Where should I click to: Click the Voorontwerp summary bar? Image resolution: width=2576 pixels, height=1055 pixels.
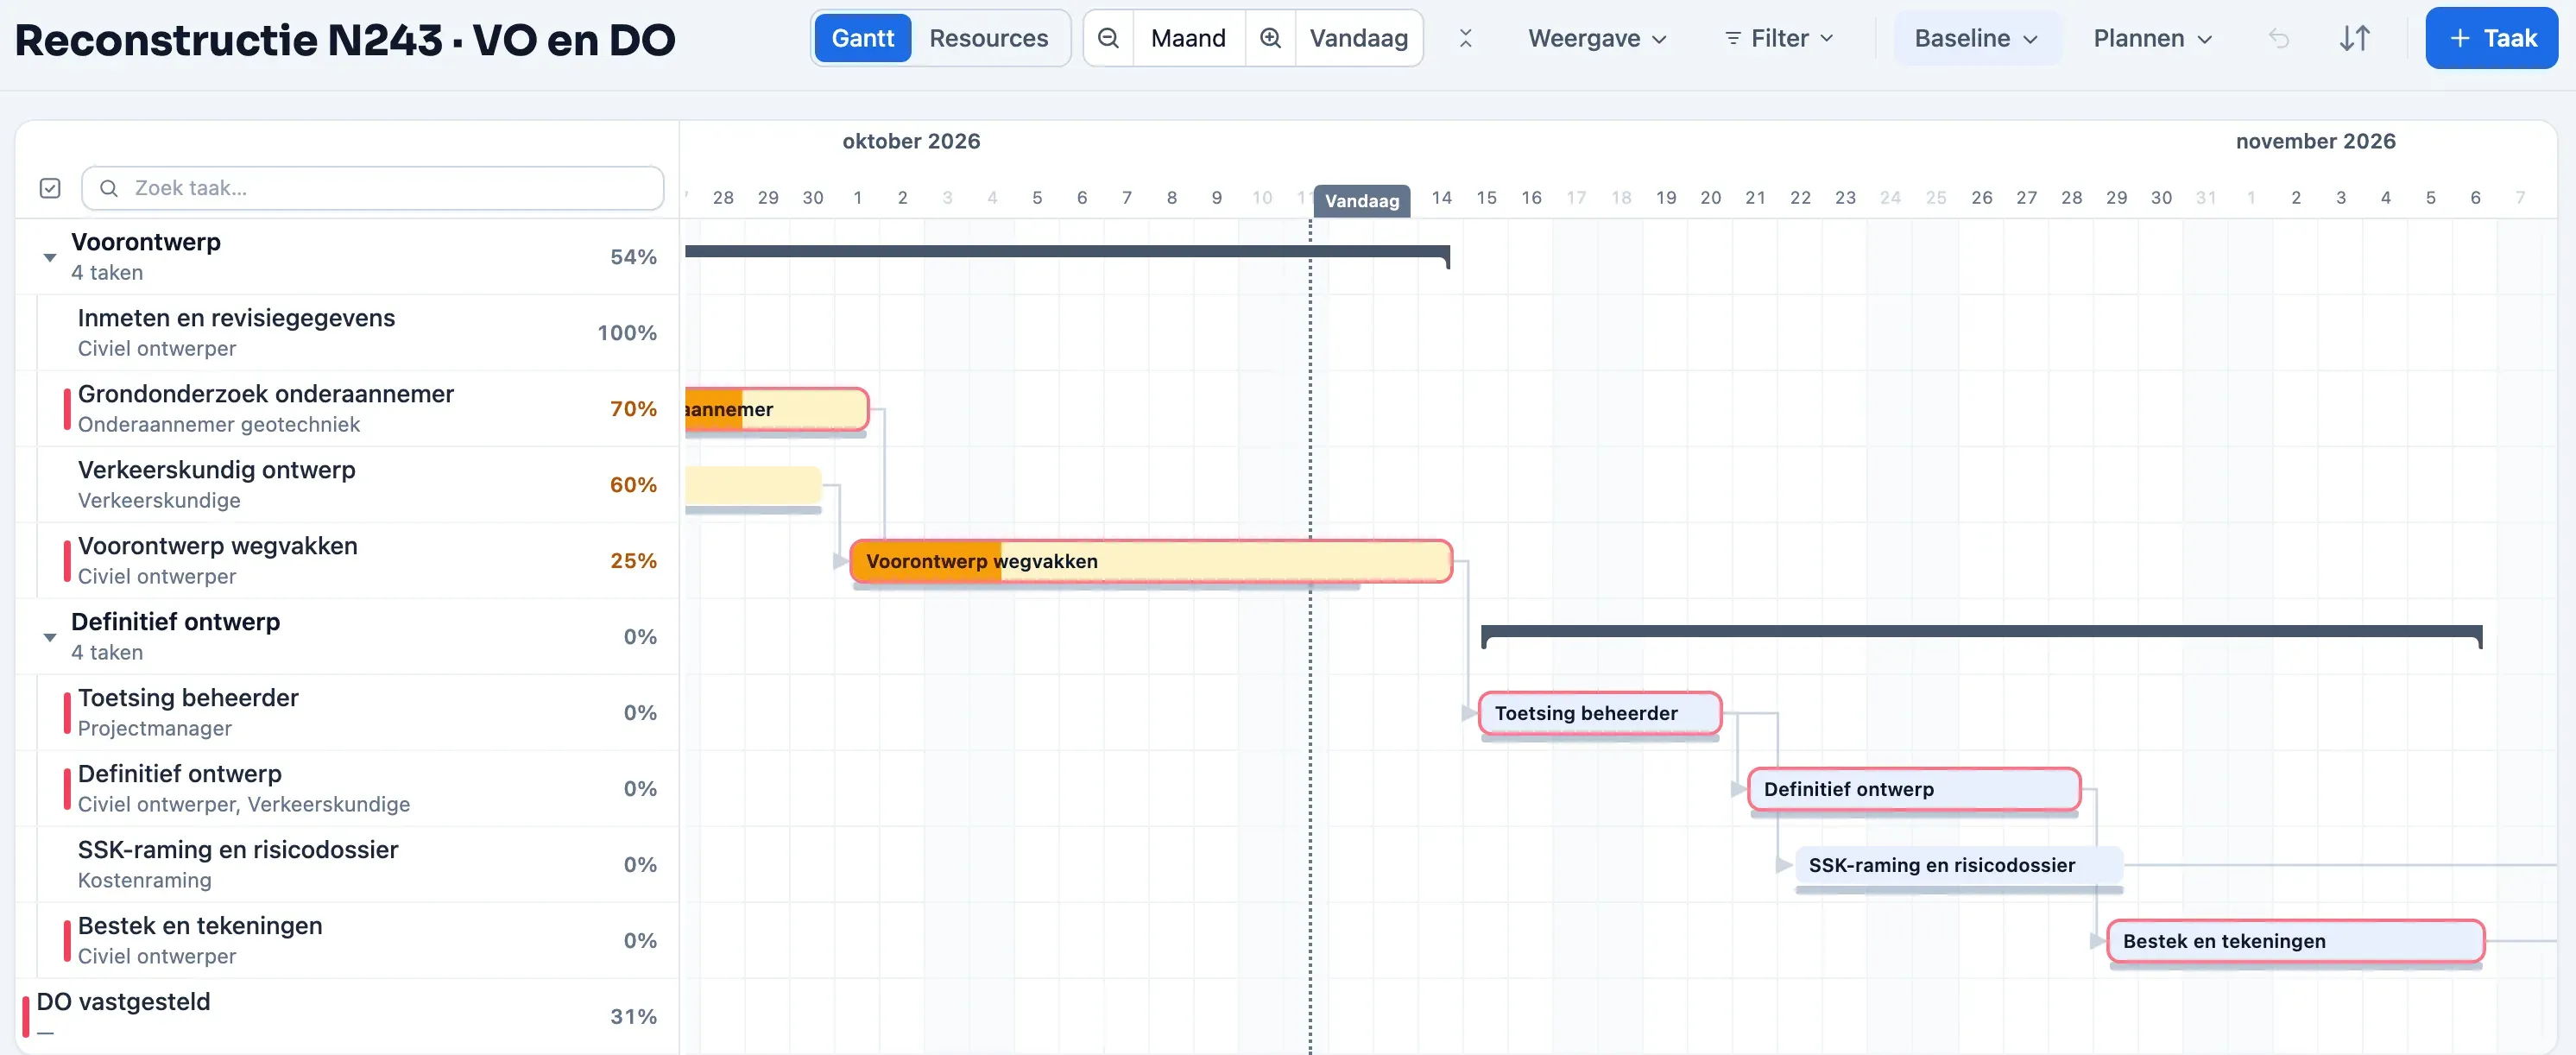[x=1066, y=252]
